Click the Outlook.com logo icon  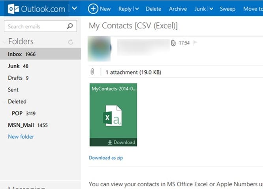click(13, 9)
